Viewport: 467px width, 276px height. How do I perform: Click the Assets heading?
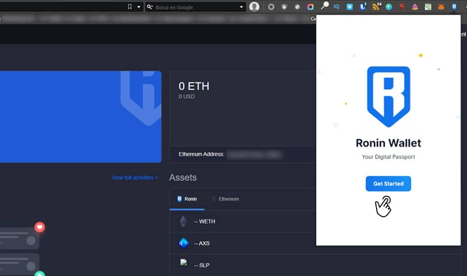(x=183, y=177)
